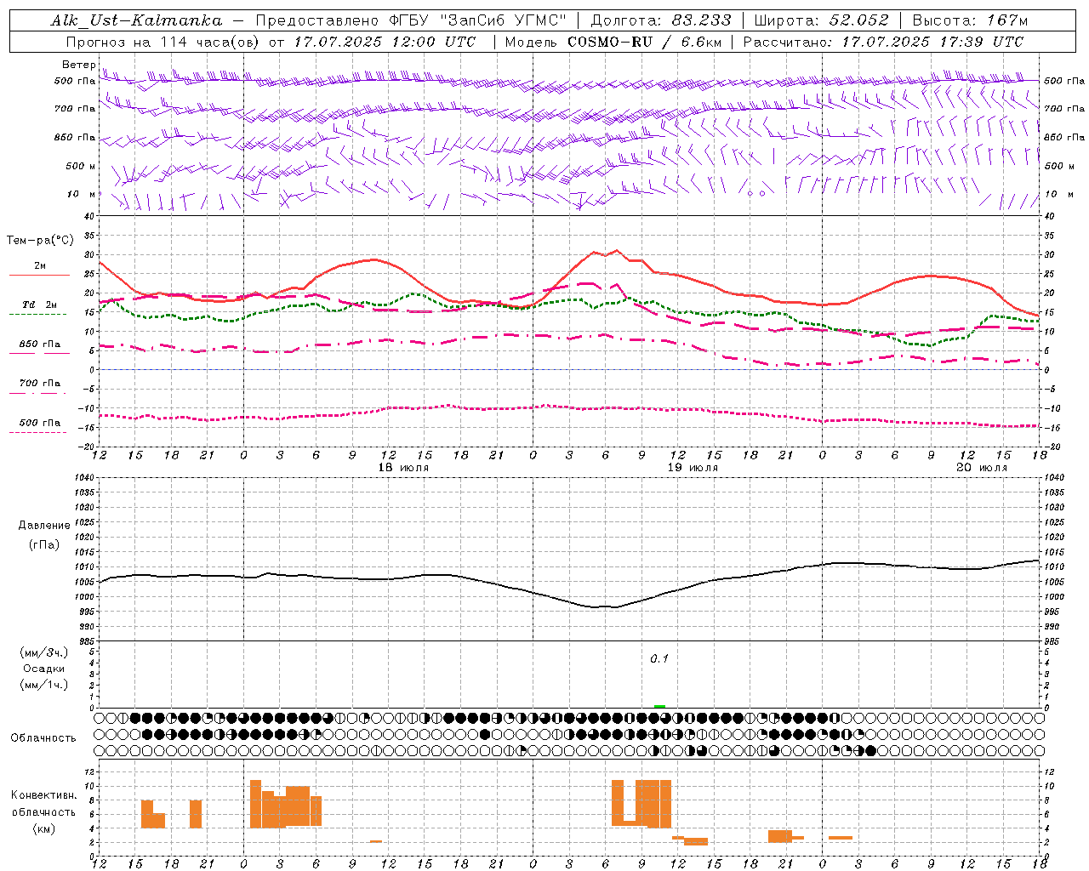The height and width of the screenshot is (871, 1089).
Task: Click the 2м temperature legend line sample
Action: click(39, 276)
